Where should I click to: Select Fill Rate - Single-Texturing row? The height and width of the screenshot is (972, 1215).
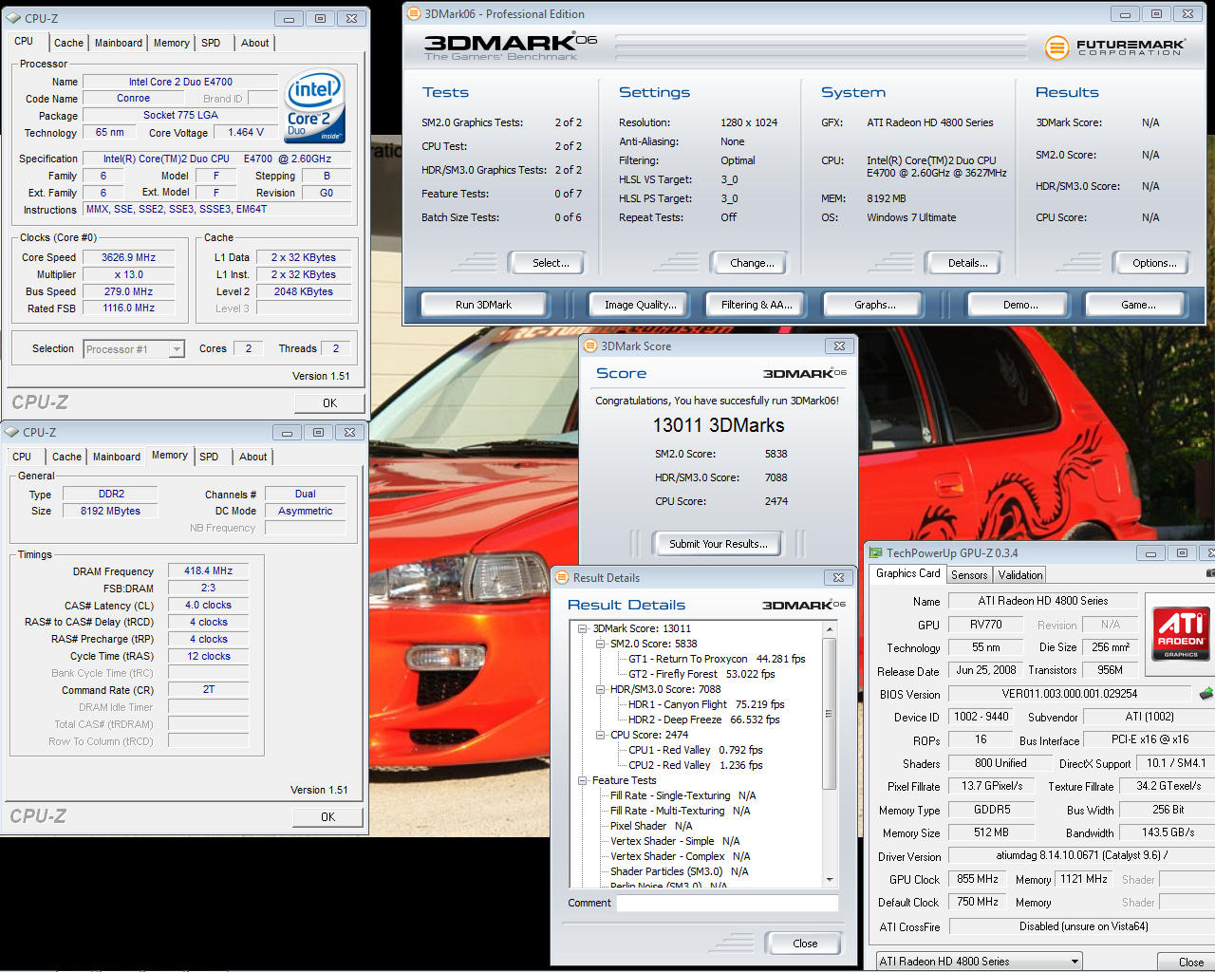pyautogui.click(x=682, y=795)
